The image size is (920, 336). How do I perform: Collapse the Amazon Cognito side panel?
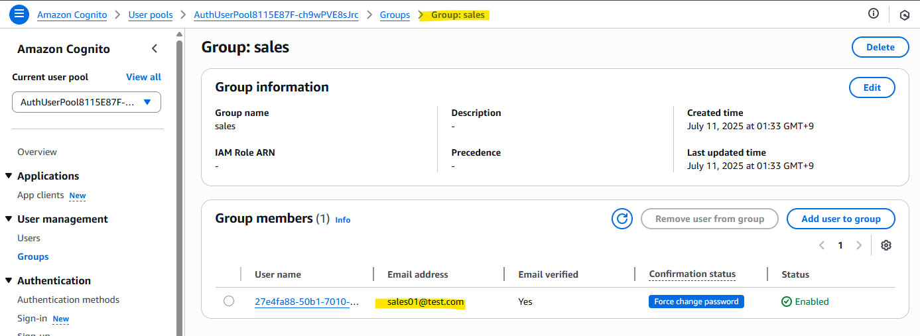pos(155,48)
